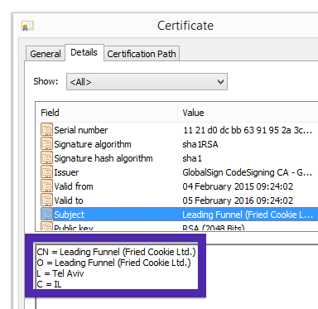Switch to the General tab
The height and width of the screenshot is (309, 318).
[46, 54]
